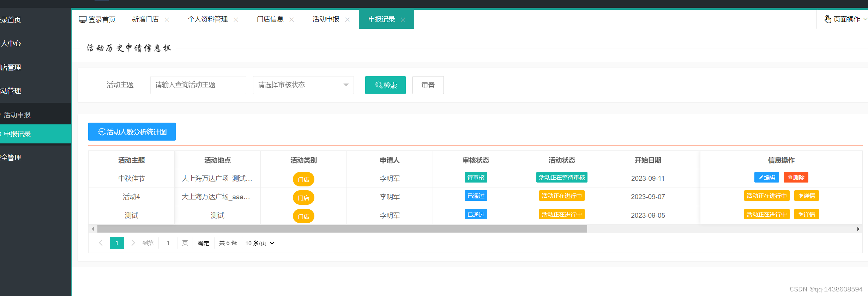Click the 大上海万达广场_aaa… cell
The height and width of the screenshot is (296, 868).
tap(217, 197)
